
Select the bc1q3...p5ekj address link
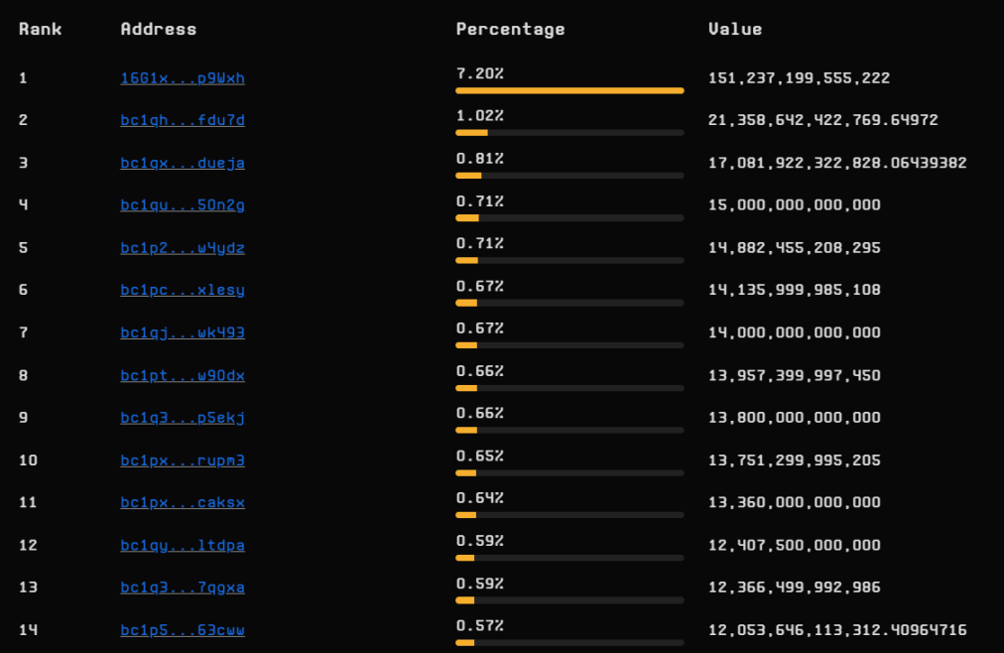click(x=182, y=418)
